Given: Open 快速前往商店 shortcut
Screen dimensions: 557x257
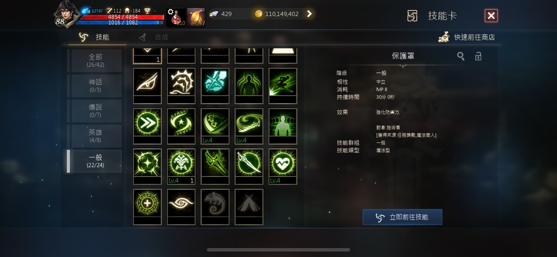Looking at the screenshot, I should pos(466,37).
